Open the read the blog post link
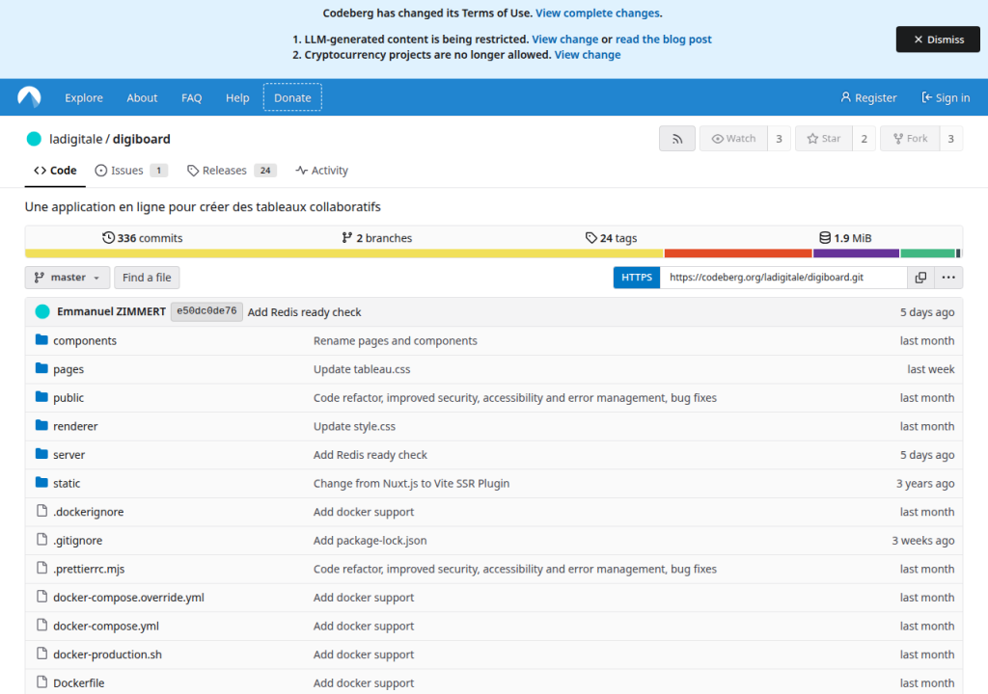The image size is (988, 694). tap(664, 40)
